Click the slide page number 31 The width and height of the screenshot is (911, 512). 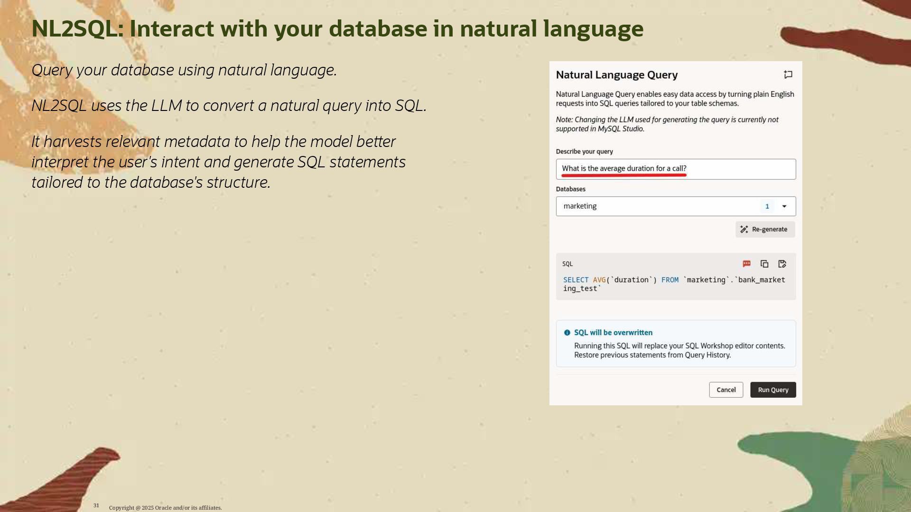(x=96, y=505)
